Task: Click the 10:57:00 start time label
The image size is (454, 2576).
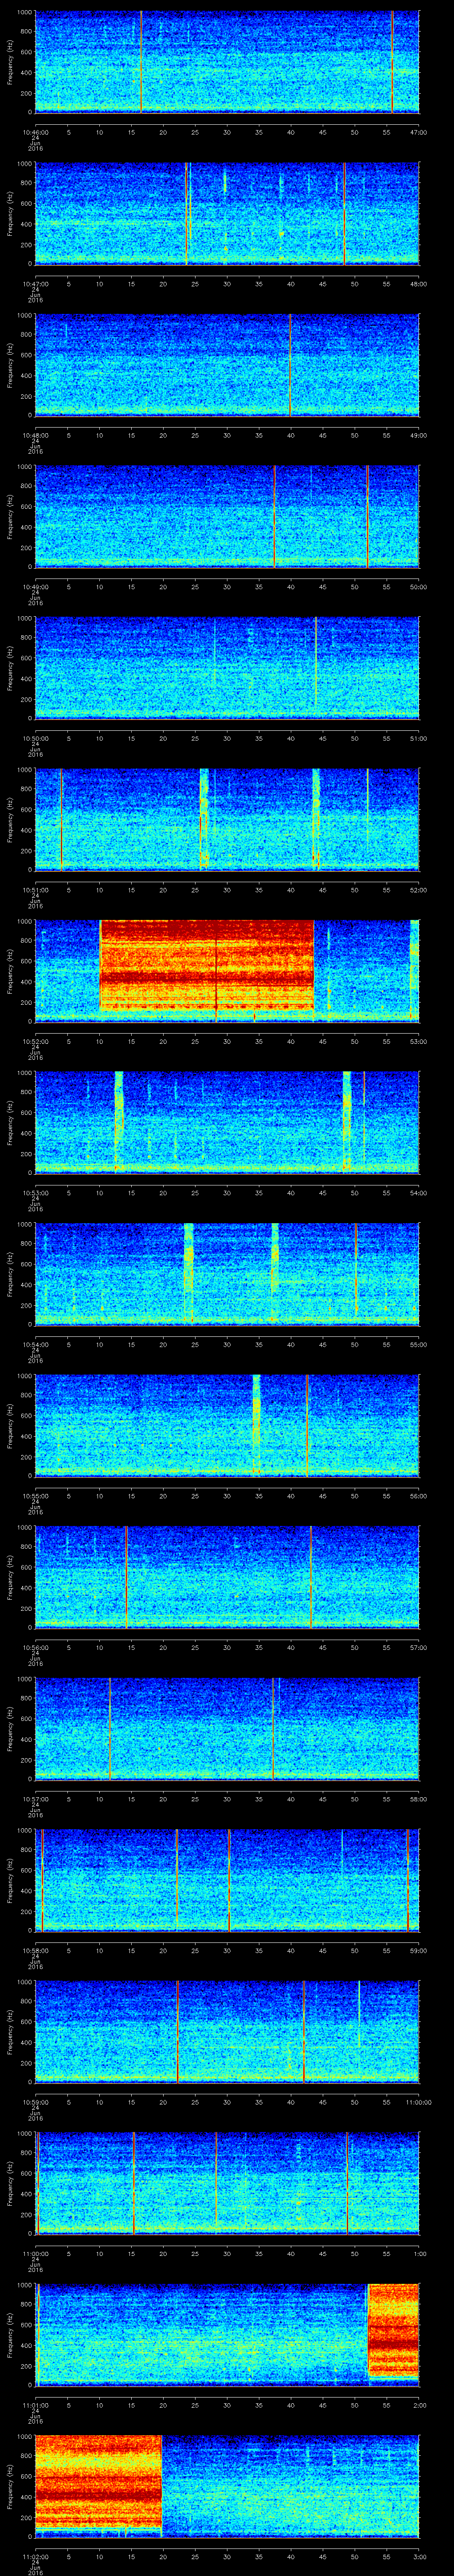Action: pyautogui.click(x=35, y=1799)
